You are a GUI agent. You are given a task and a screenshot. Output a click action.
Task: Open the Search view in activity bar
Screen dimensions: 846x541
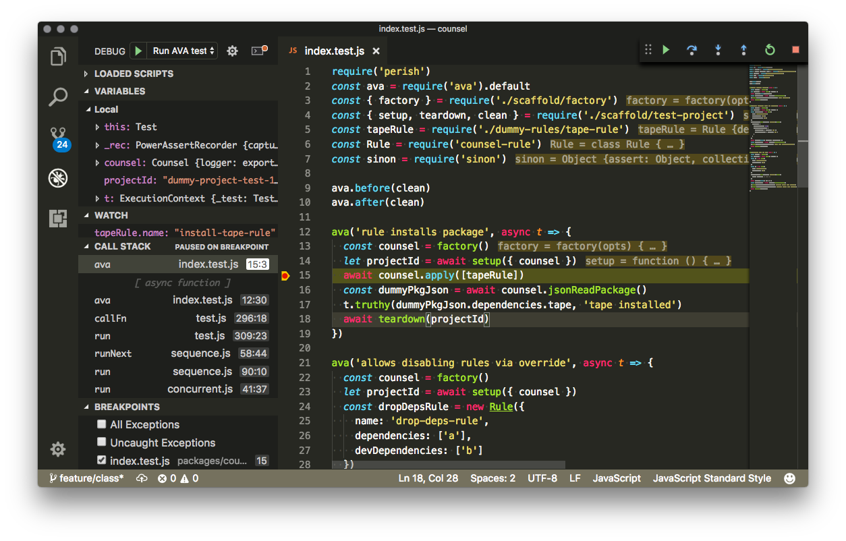pos(58,97)
